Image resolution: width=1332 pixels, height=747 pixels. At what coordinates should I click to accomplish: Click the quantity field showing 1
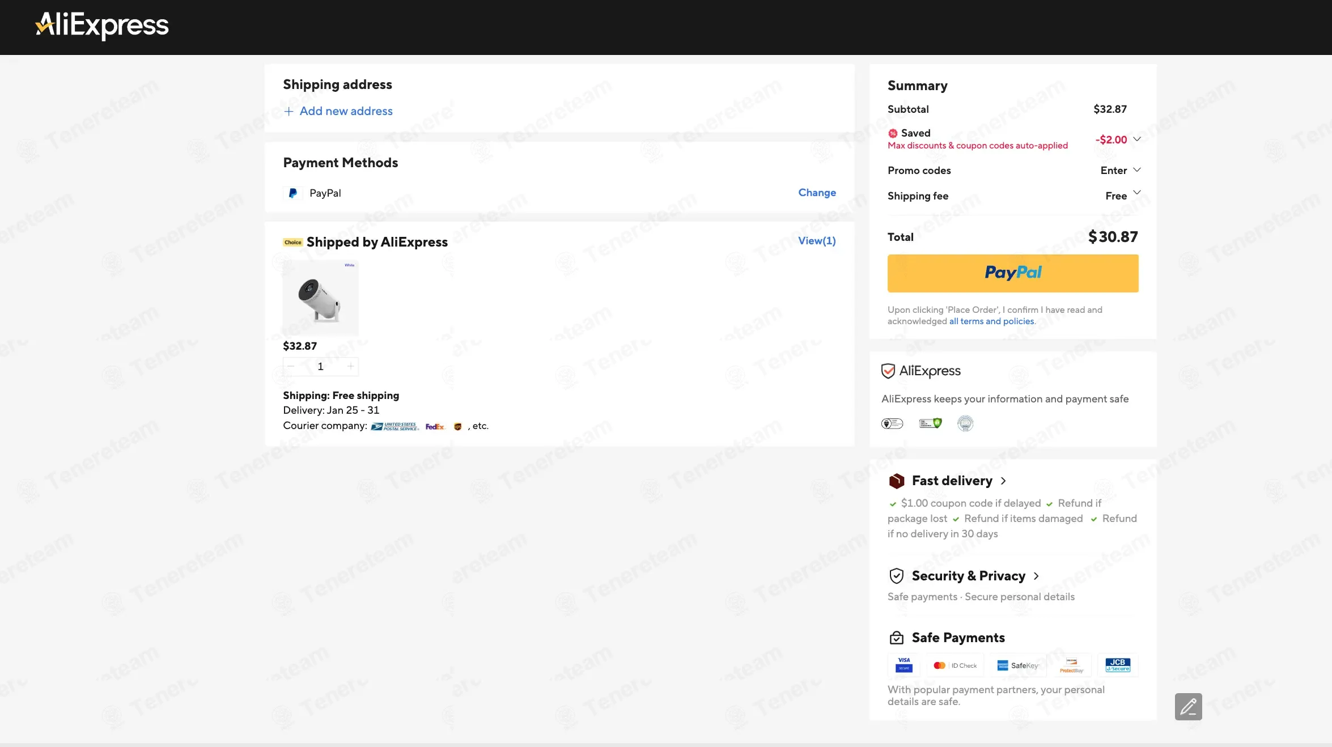[321, 367]
